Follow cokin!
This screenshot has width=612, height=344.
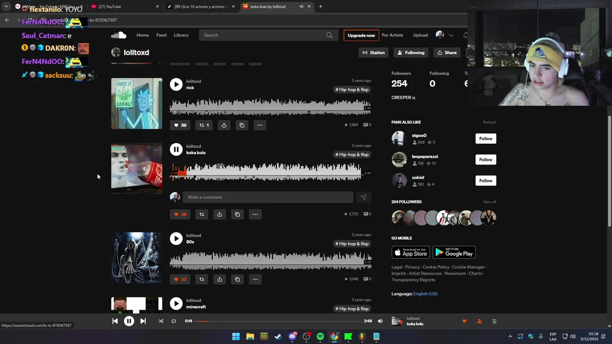(486, 181)
